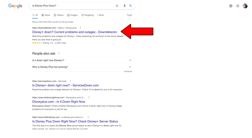This screenshot has width=252, height=138.
Task: Open People also ask options dots
Action: pyautogui.click(x=59, y=53)
